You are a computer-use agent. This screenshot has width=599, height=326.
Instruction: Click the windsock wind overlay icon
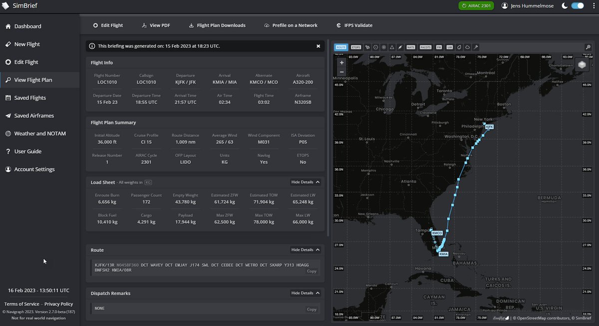(x=476, y=47)
